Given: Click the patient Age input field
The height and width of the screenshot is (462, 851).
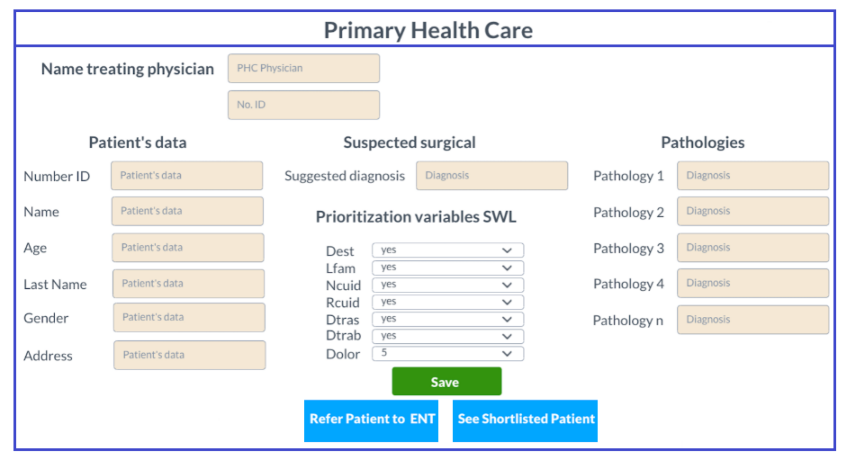Looking at the screenshot, I should coord(188,248).
